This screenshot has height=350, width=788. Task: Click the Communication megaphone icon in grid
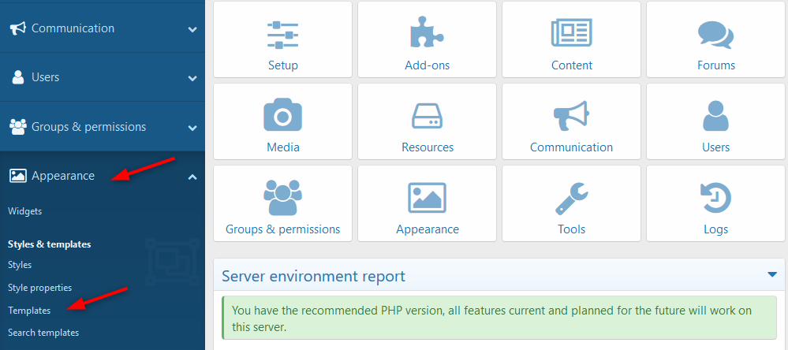[x=571, y=116]
